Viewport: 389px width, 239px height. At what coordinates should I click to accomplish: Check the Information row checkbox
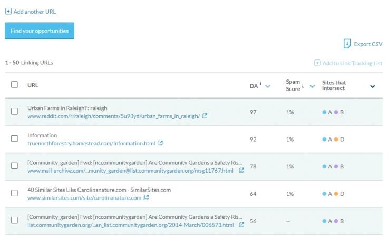coord(14,138)
